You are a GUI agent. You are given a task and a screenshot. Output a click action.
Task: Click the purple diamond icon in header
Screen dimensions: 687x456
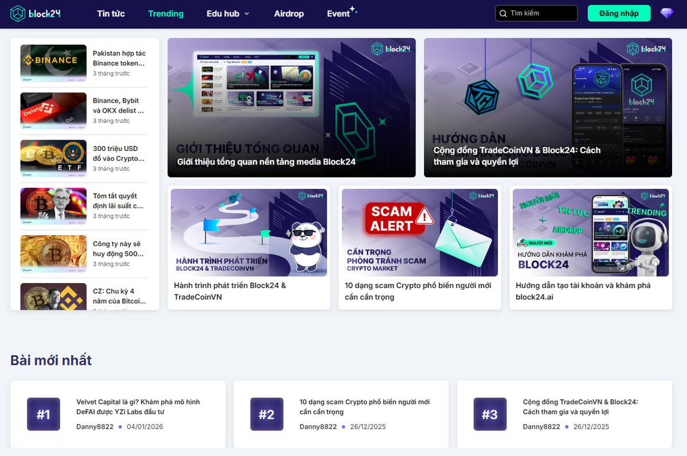point(666,13)
